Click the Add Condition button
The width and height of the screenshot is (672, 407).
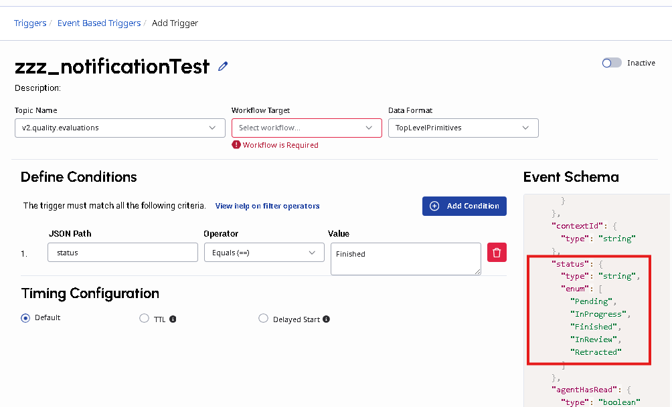(465, 206)
